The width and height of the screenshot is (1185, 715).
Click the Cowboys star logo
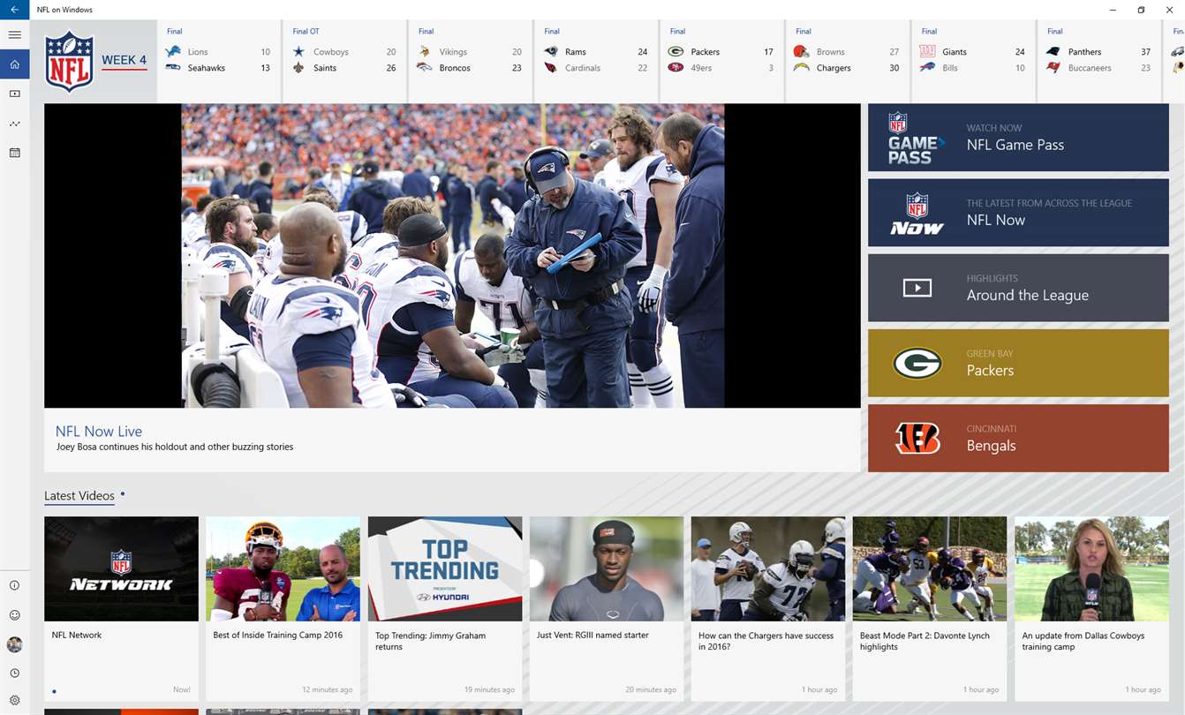[298, 52]
